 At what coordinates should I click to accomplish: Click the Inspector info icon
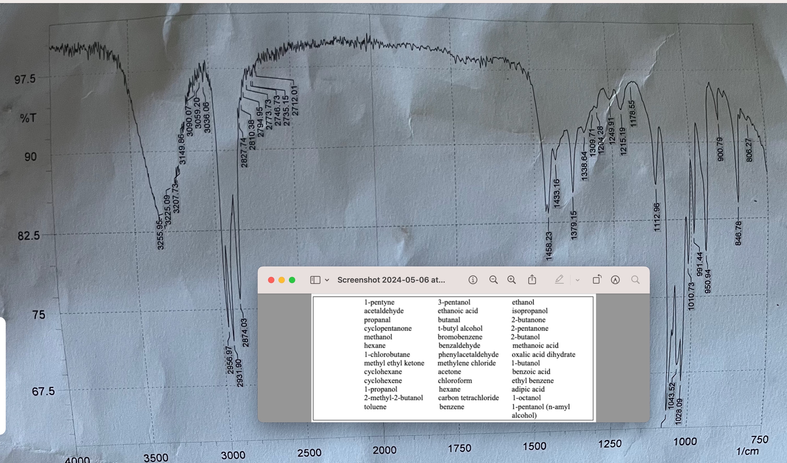click(x=473, y=280)
